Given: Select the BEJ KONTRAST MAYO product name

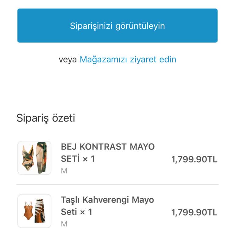Looking at the screenshot, I should (x=108, y=147).
